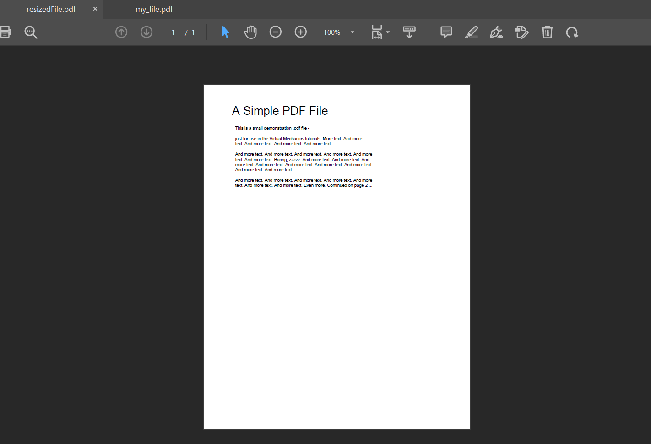
Task: Toggle the presentation mode icon
Action: point(409,32)
